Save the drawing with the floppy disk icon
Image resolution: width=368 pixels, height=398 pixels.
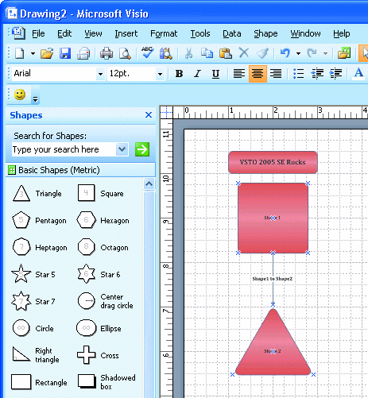[65, 53]
